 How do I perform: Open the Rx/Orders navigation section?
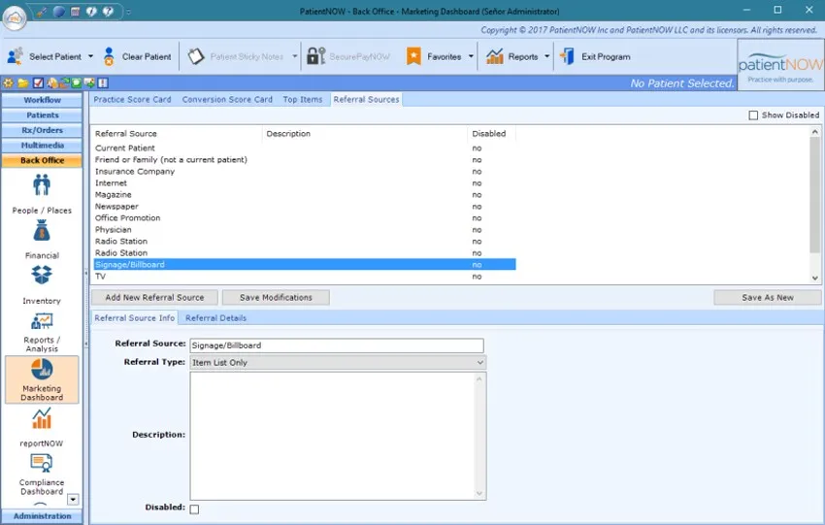click(42, 130)
